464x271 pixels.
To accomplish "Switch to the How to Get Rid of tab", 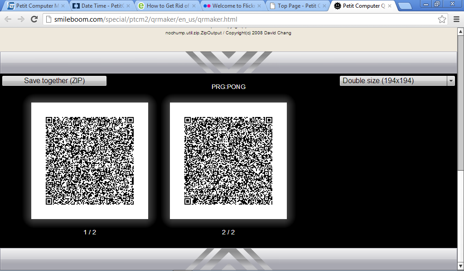I will 166,6.
